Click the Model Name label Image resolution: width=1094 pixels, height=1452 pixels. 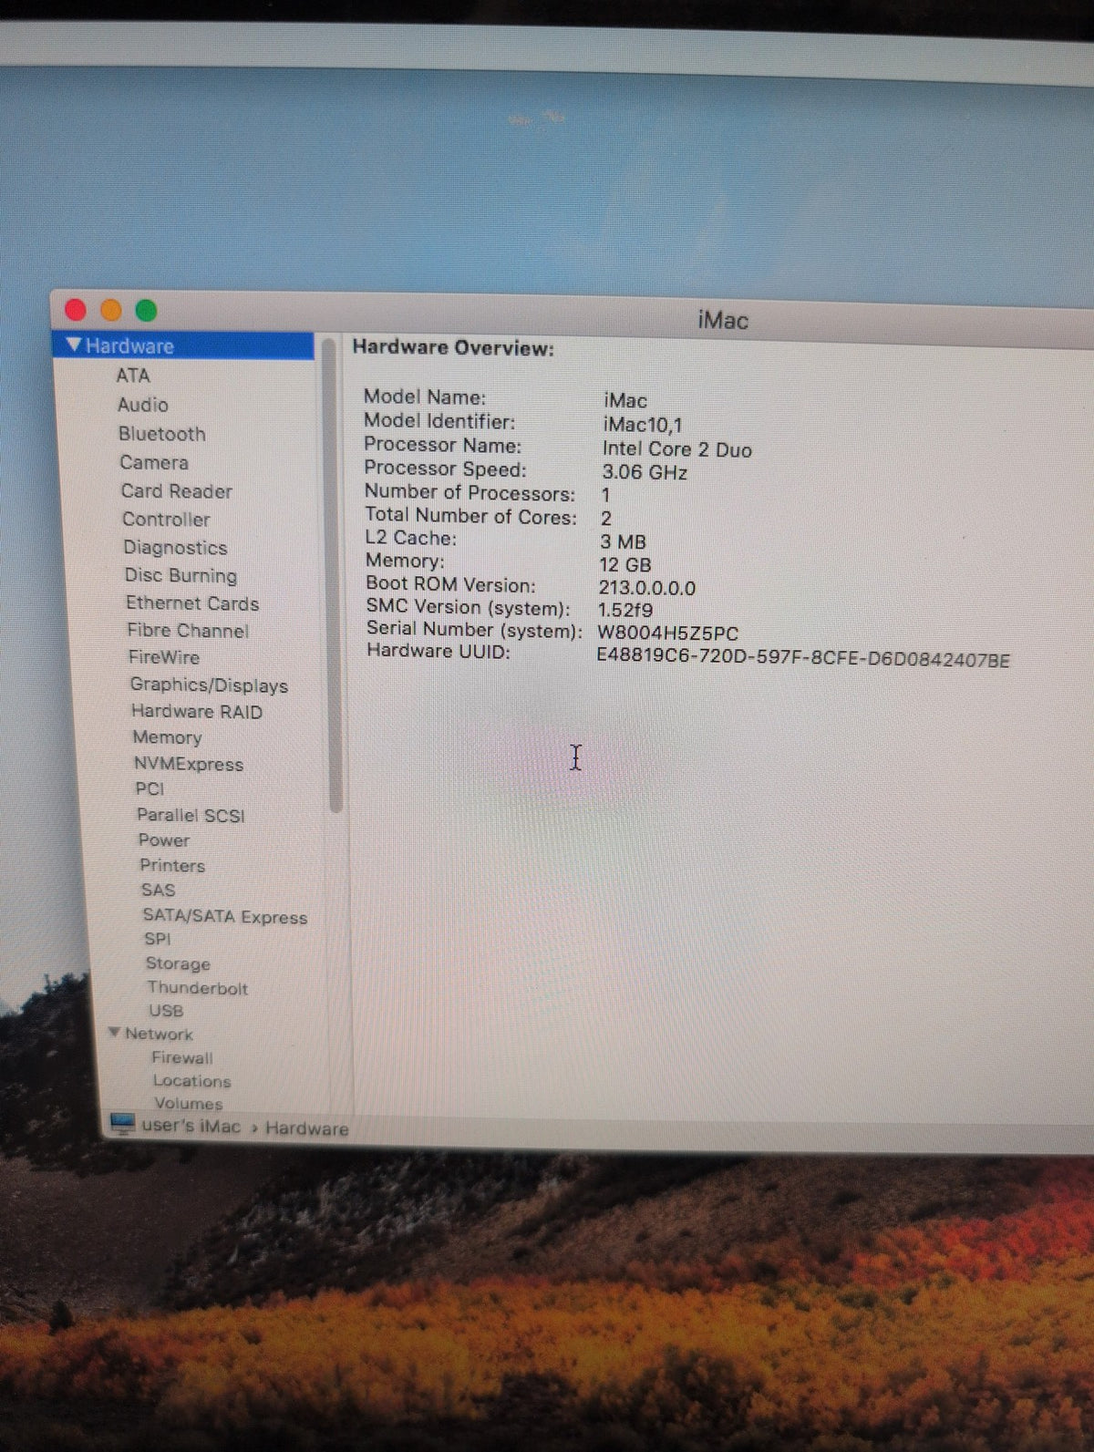pyautogui.click(x=425, y=397)
